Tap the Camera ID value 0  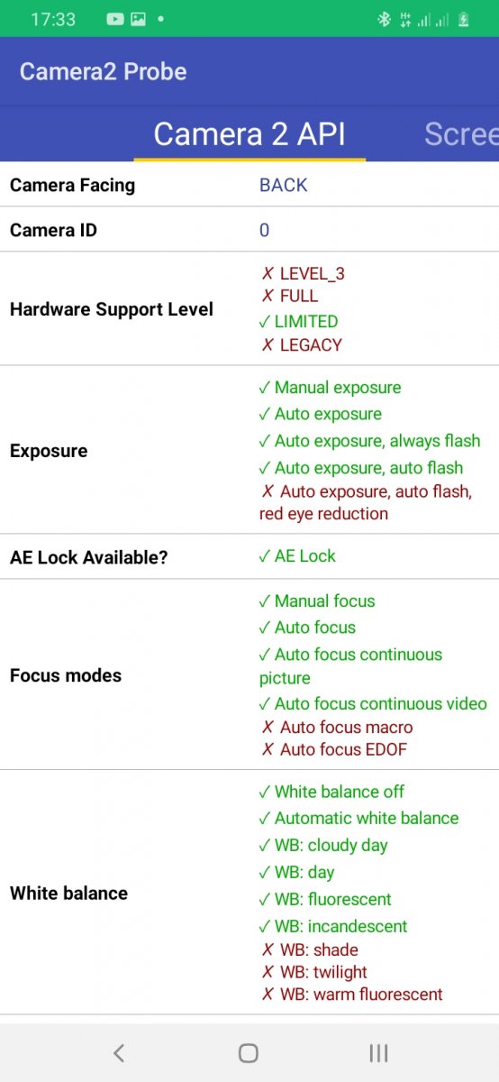[264, 230]
